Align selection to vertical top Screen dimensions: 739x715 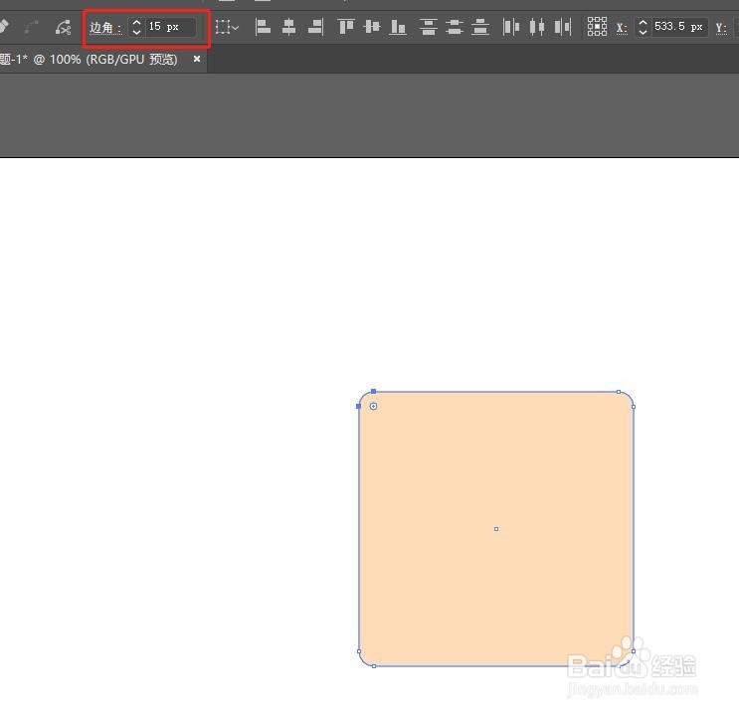pos(346,27)
